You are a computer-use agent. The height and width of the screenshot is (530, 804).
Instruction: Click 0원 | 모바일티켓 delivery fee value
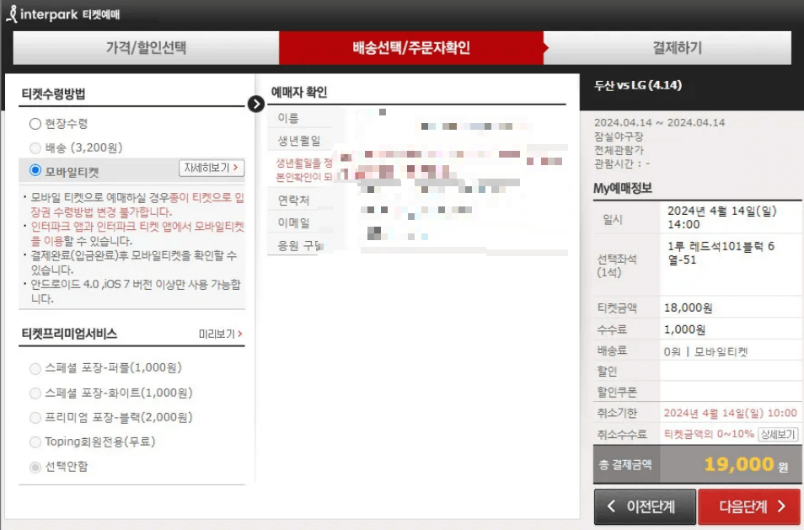tap(705, 351)
